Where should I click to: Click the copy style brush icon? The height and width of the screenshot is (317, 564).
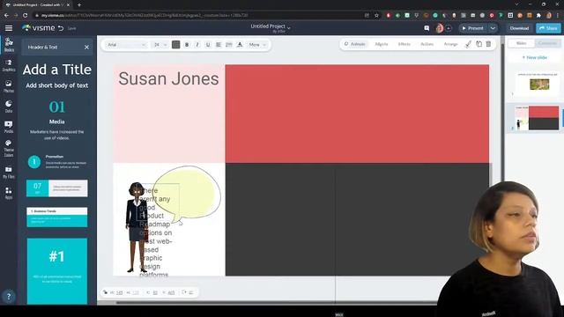[468, 44]
